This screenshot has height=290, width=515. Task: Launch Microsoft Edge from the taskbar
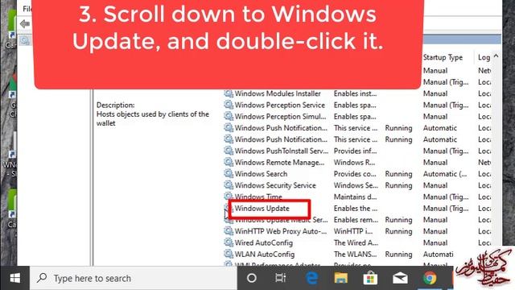click(x=311, y=278)
